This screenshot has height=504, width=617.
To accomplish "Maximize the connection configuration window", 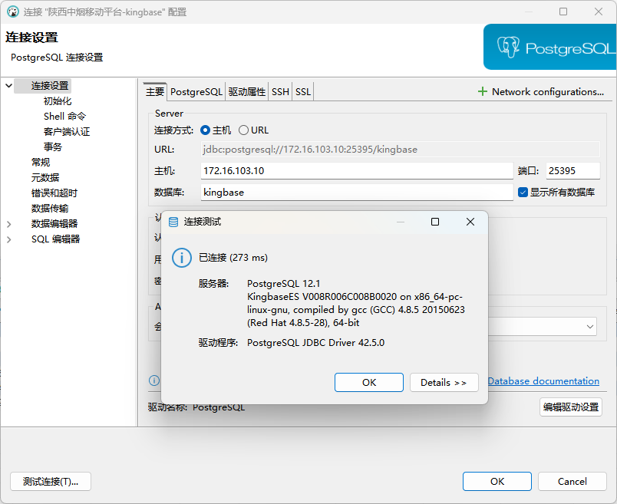I will pos(563,12).
